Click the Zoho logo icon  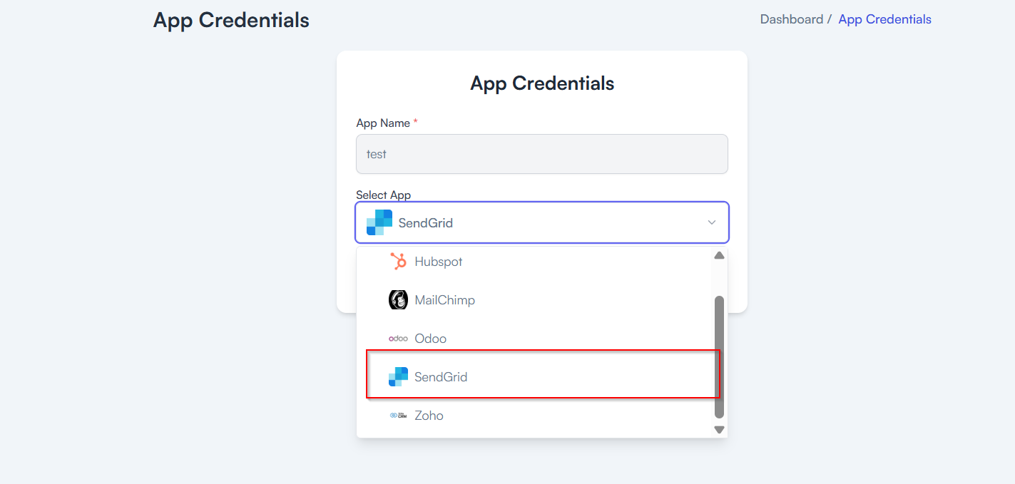[x=398, y=416]
